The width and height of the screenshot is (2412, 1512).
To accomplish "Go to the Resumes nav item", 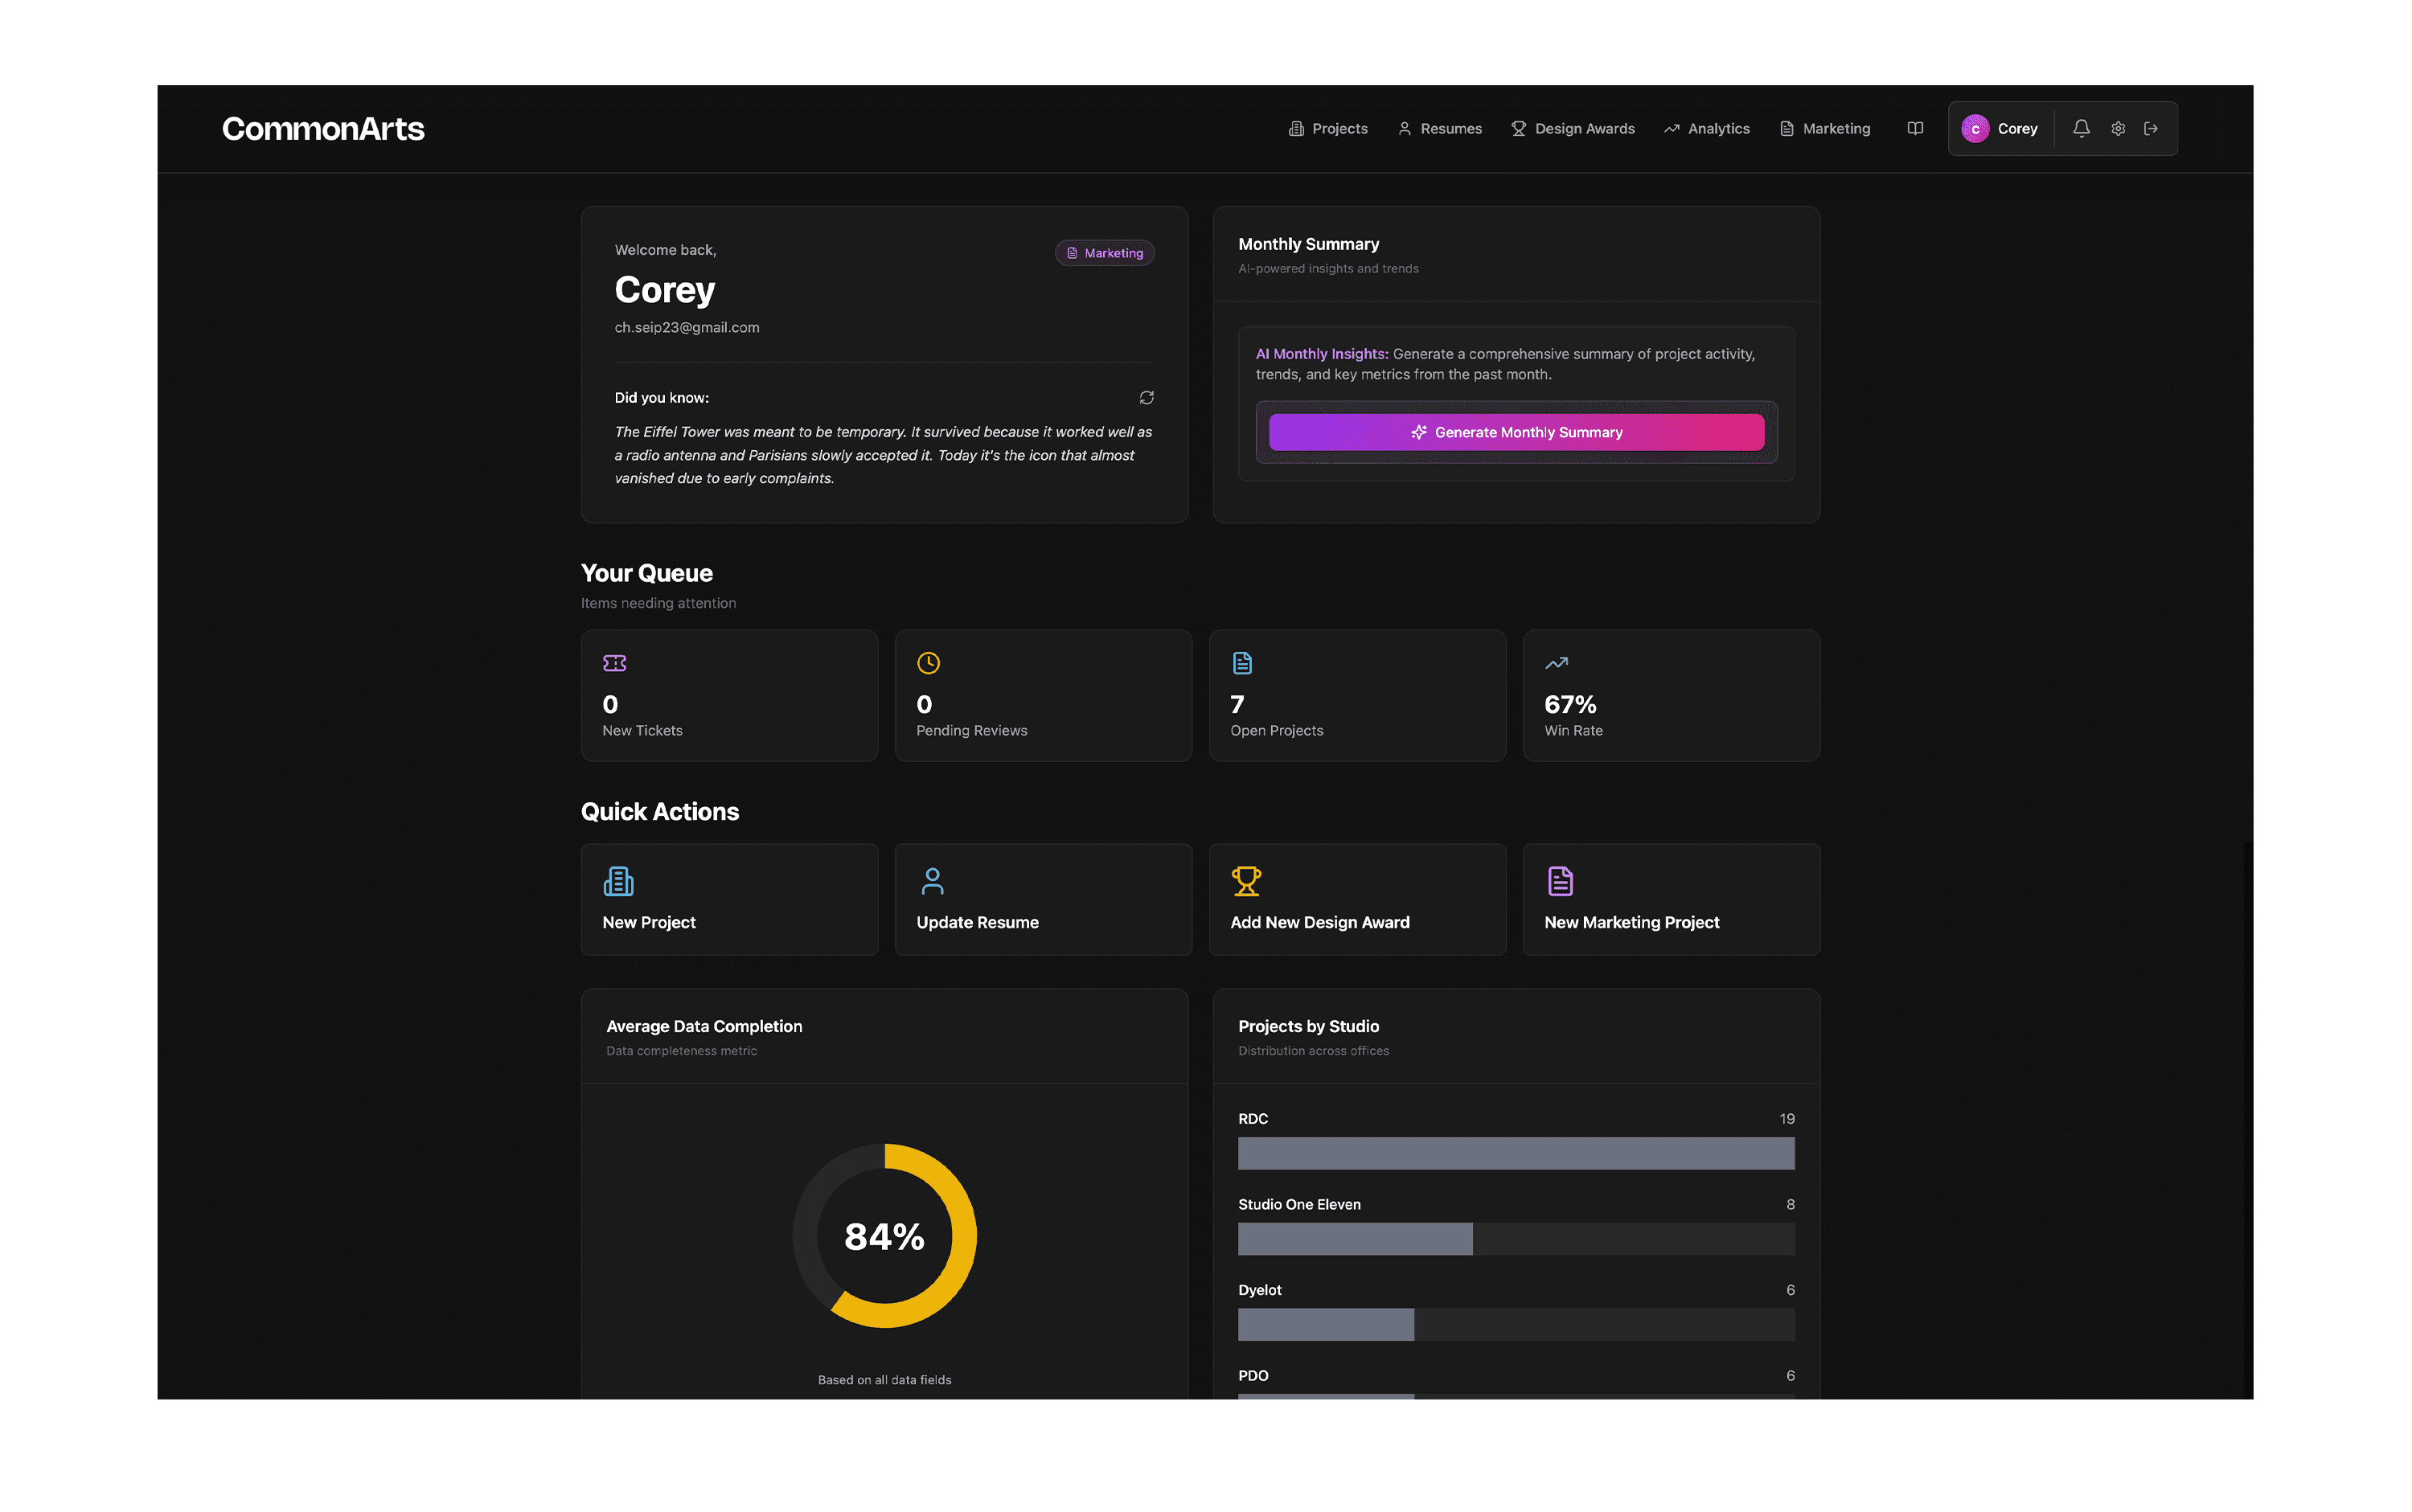I will [x=1439, y=128].
